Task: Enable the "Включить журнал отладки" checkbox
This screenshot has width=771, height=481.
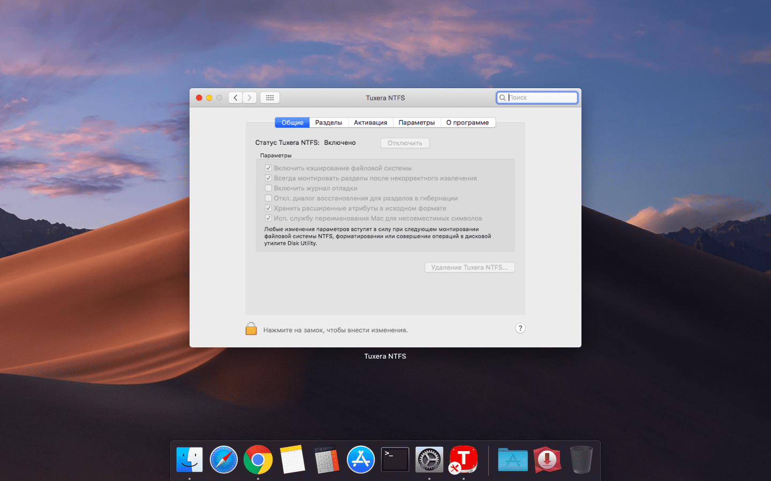Action: pyautogui.click(x=268, y=188)
